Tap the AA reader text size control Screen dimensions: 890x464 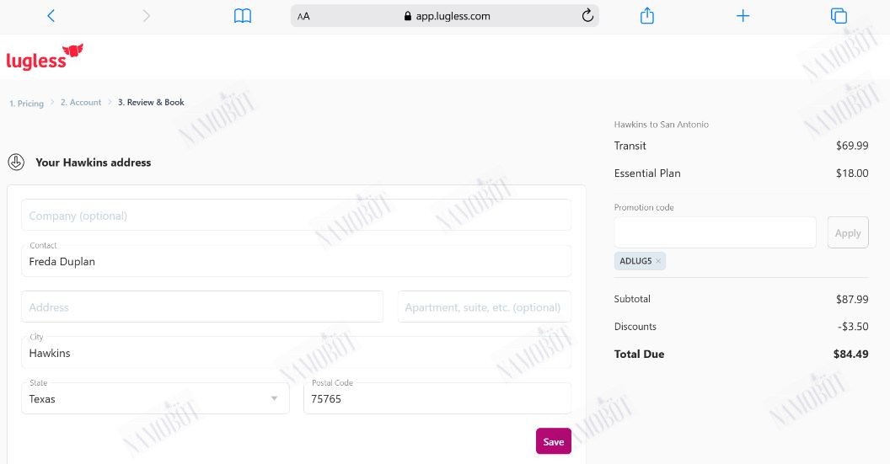pos(303,17)
